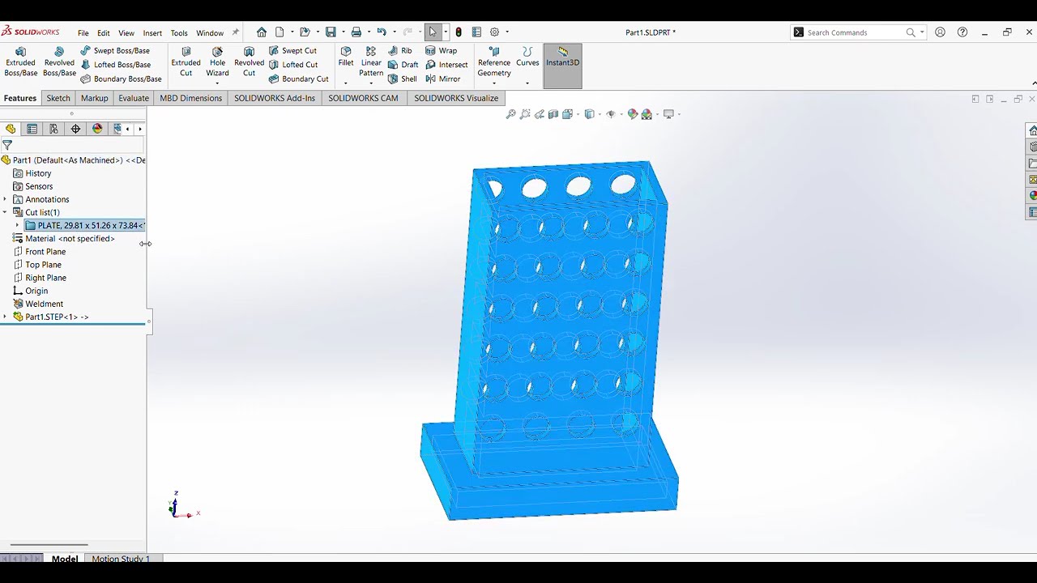Image resolution: width=1037 pixels, height=583 pixels.
Task: Select the Front Plane item
Action: [x=45, y=252]
